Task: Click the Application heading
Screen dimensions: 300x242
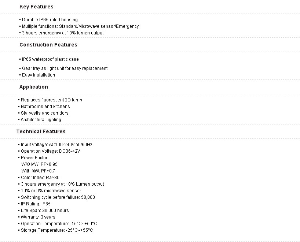Action: coord(34,87)
